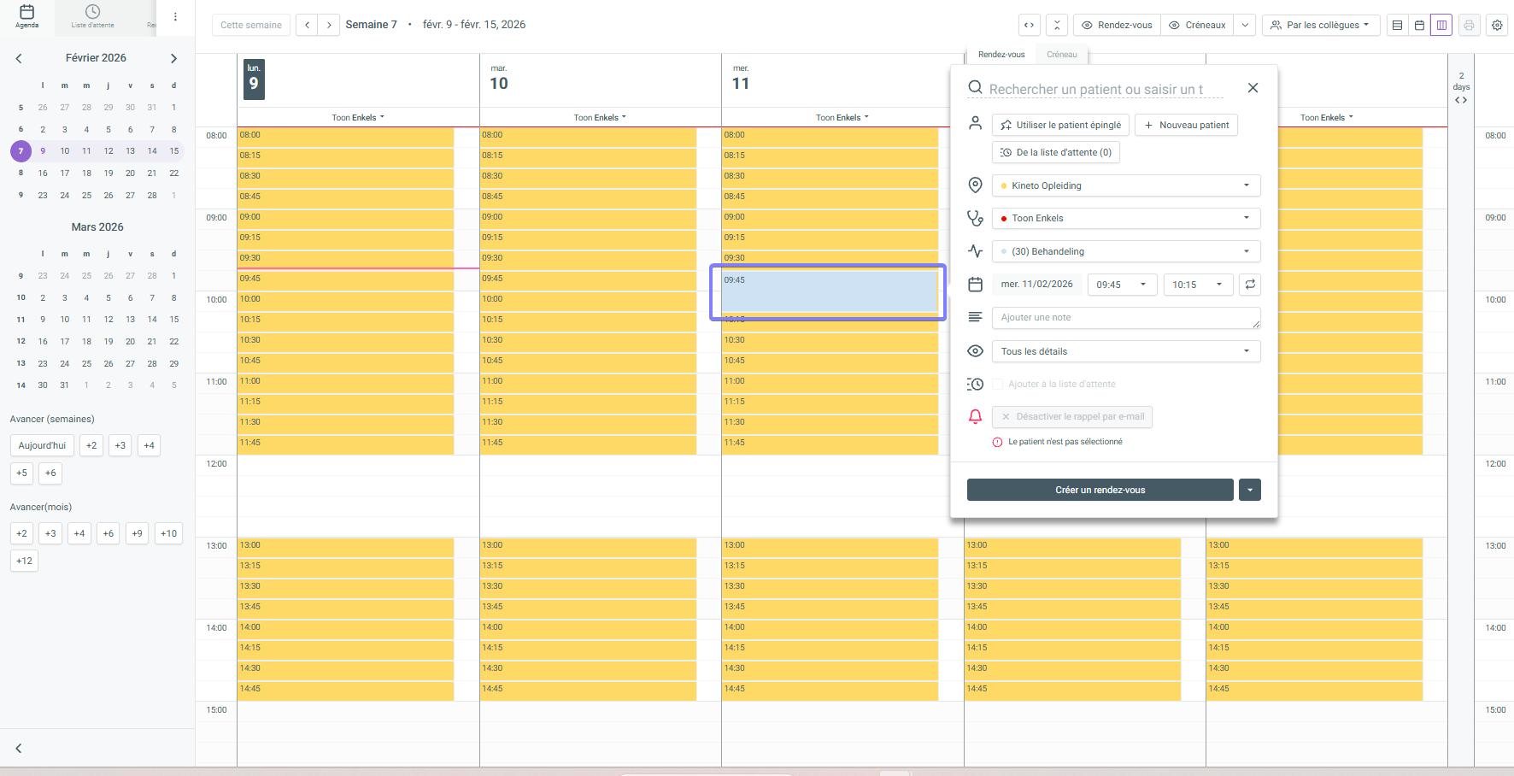The width and height of the screenshot is (1514, 776).
Task: Toggle Rendez-vous visibility eye button
Action: pyautogui.click(x=1117, y=26)
